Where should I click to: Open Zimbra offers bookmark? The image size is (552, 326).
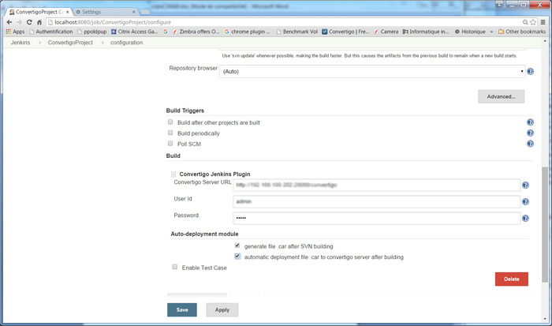[x=196, y=32]
